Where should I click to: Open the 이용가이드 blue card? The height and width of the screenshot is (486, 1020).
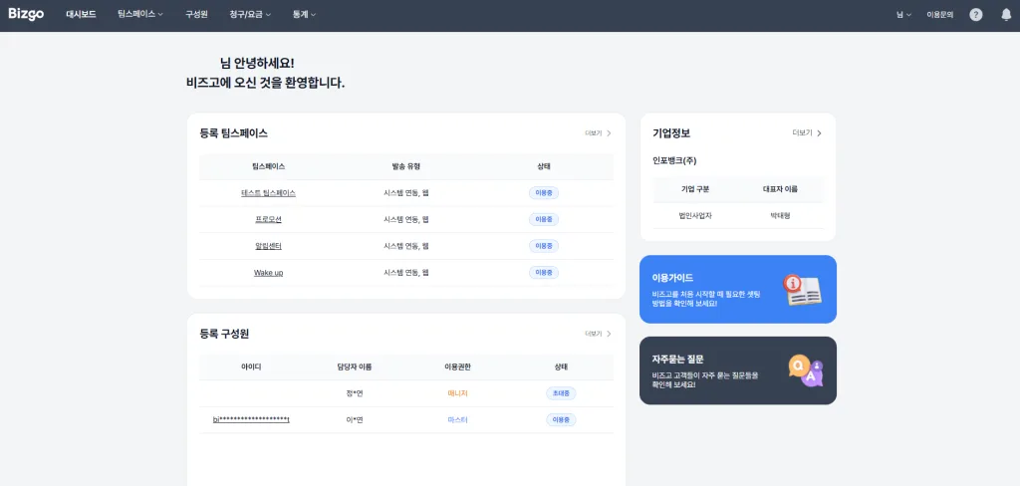coord(738,289)
